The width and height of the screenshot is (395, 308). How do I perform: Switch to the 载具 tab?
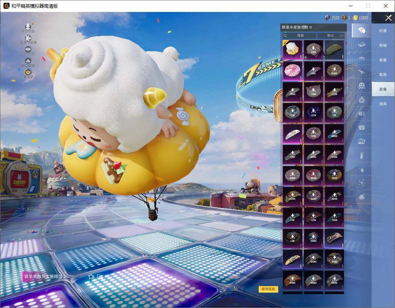383,75
